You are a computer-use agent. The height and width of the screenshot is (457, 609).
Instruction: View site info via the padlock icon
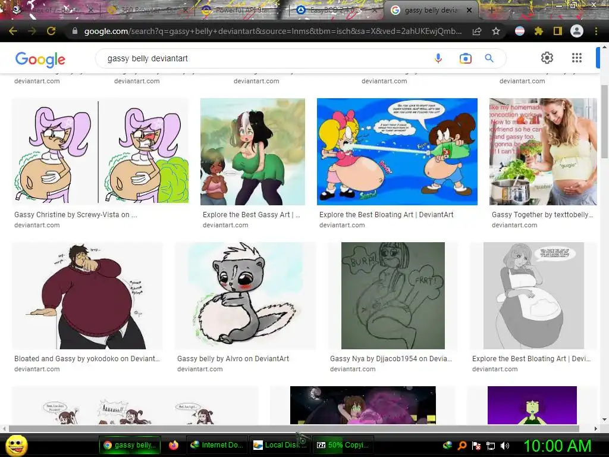pos(75,31)
